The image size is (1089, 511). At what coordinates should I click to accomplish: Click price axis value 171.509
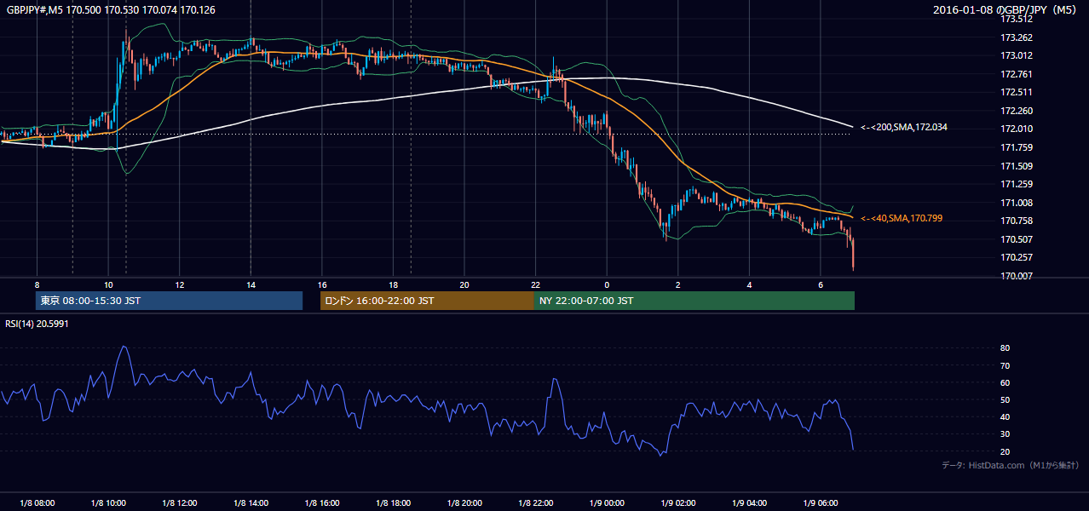[1017, 166]
